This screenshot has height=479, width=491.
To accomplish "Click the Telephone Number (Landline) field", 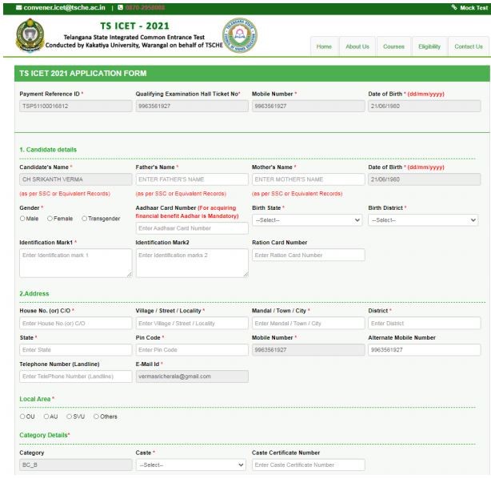I will [76, 376].
